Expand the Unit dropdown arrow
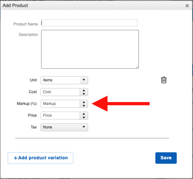This screenshot has height=179, width=193. pyautogui.click(x=84, y=80)
